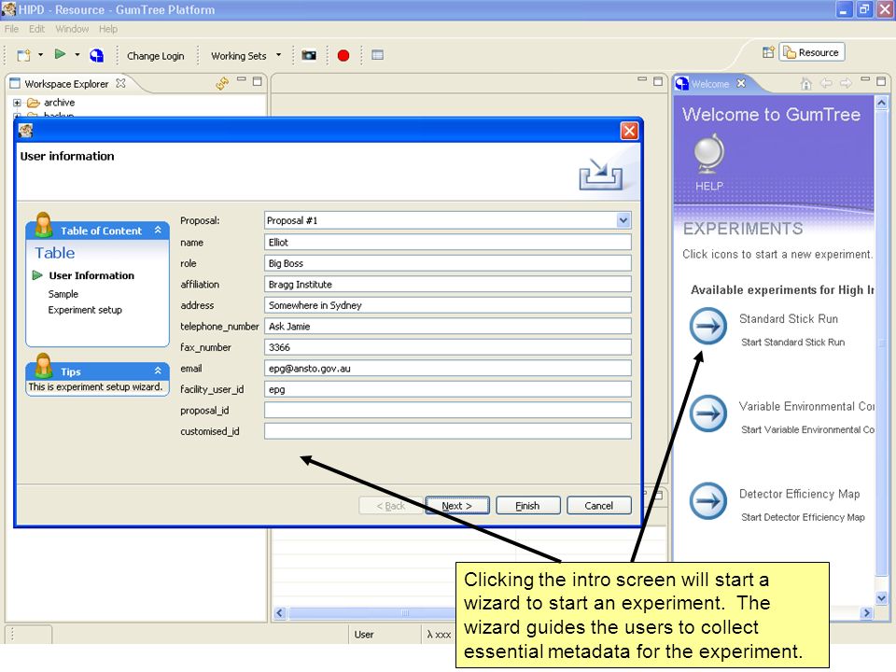
Task: Open the Proposal dropdown list
Action: point(623,220)
